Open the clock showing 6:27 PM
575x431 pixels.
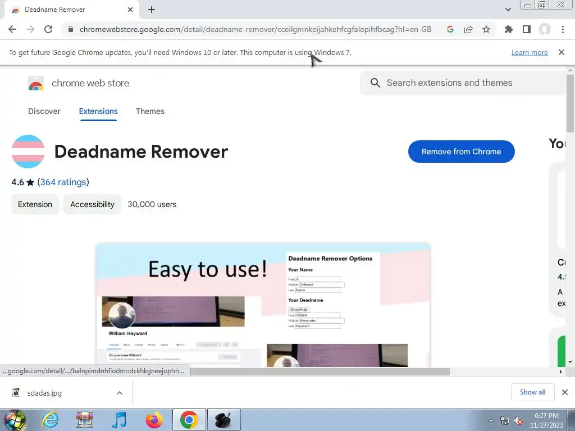point(546,420)
